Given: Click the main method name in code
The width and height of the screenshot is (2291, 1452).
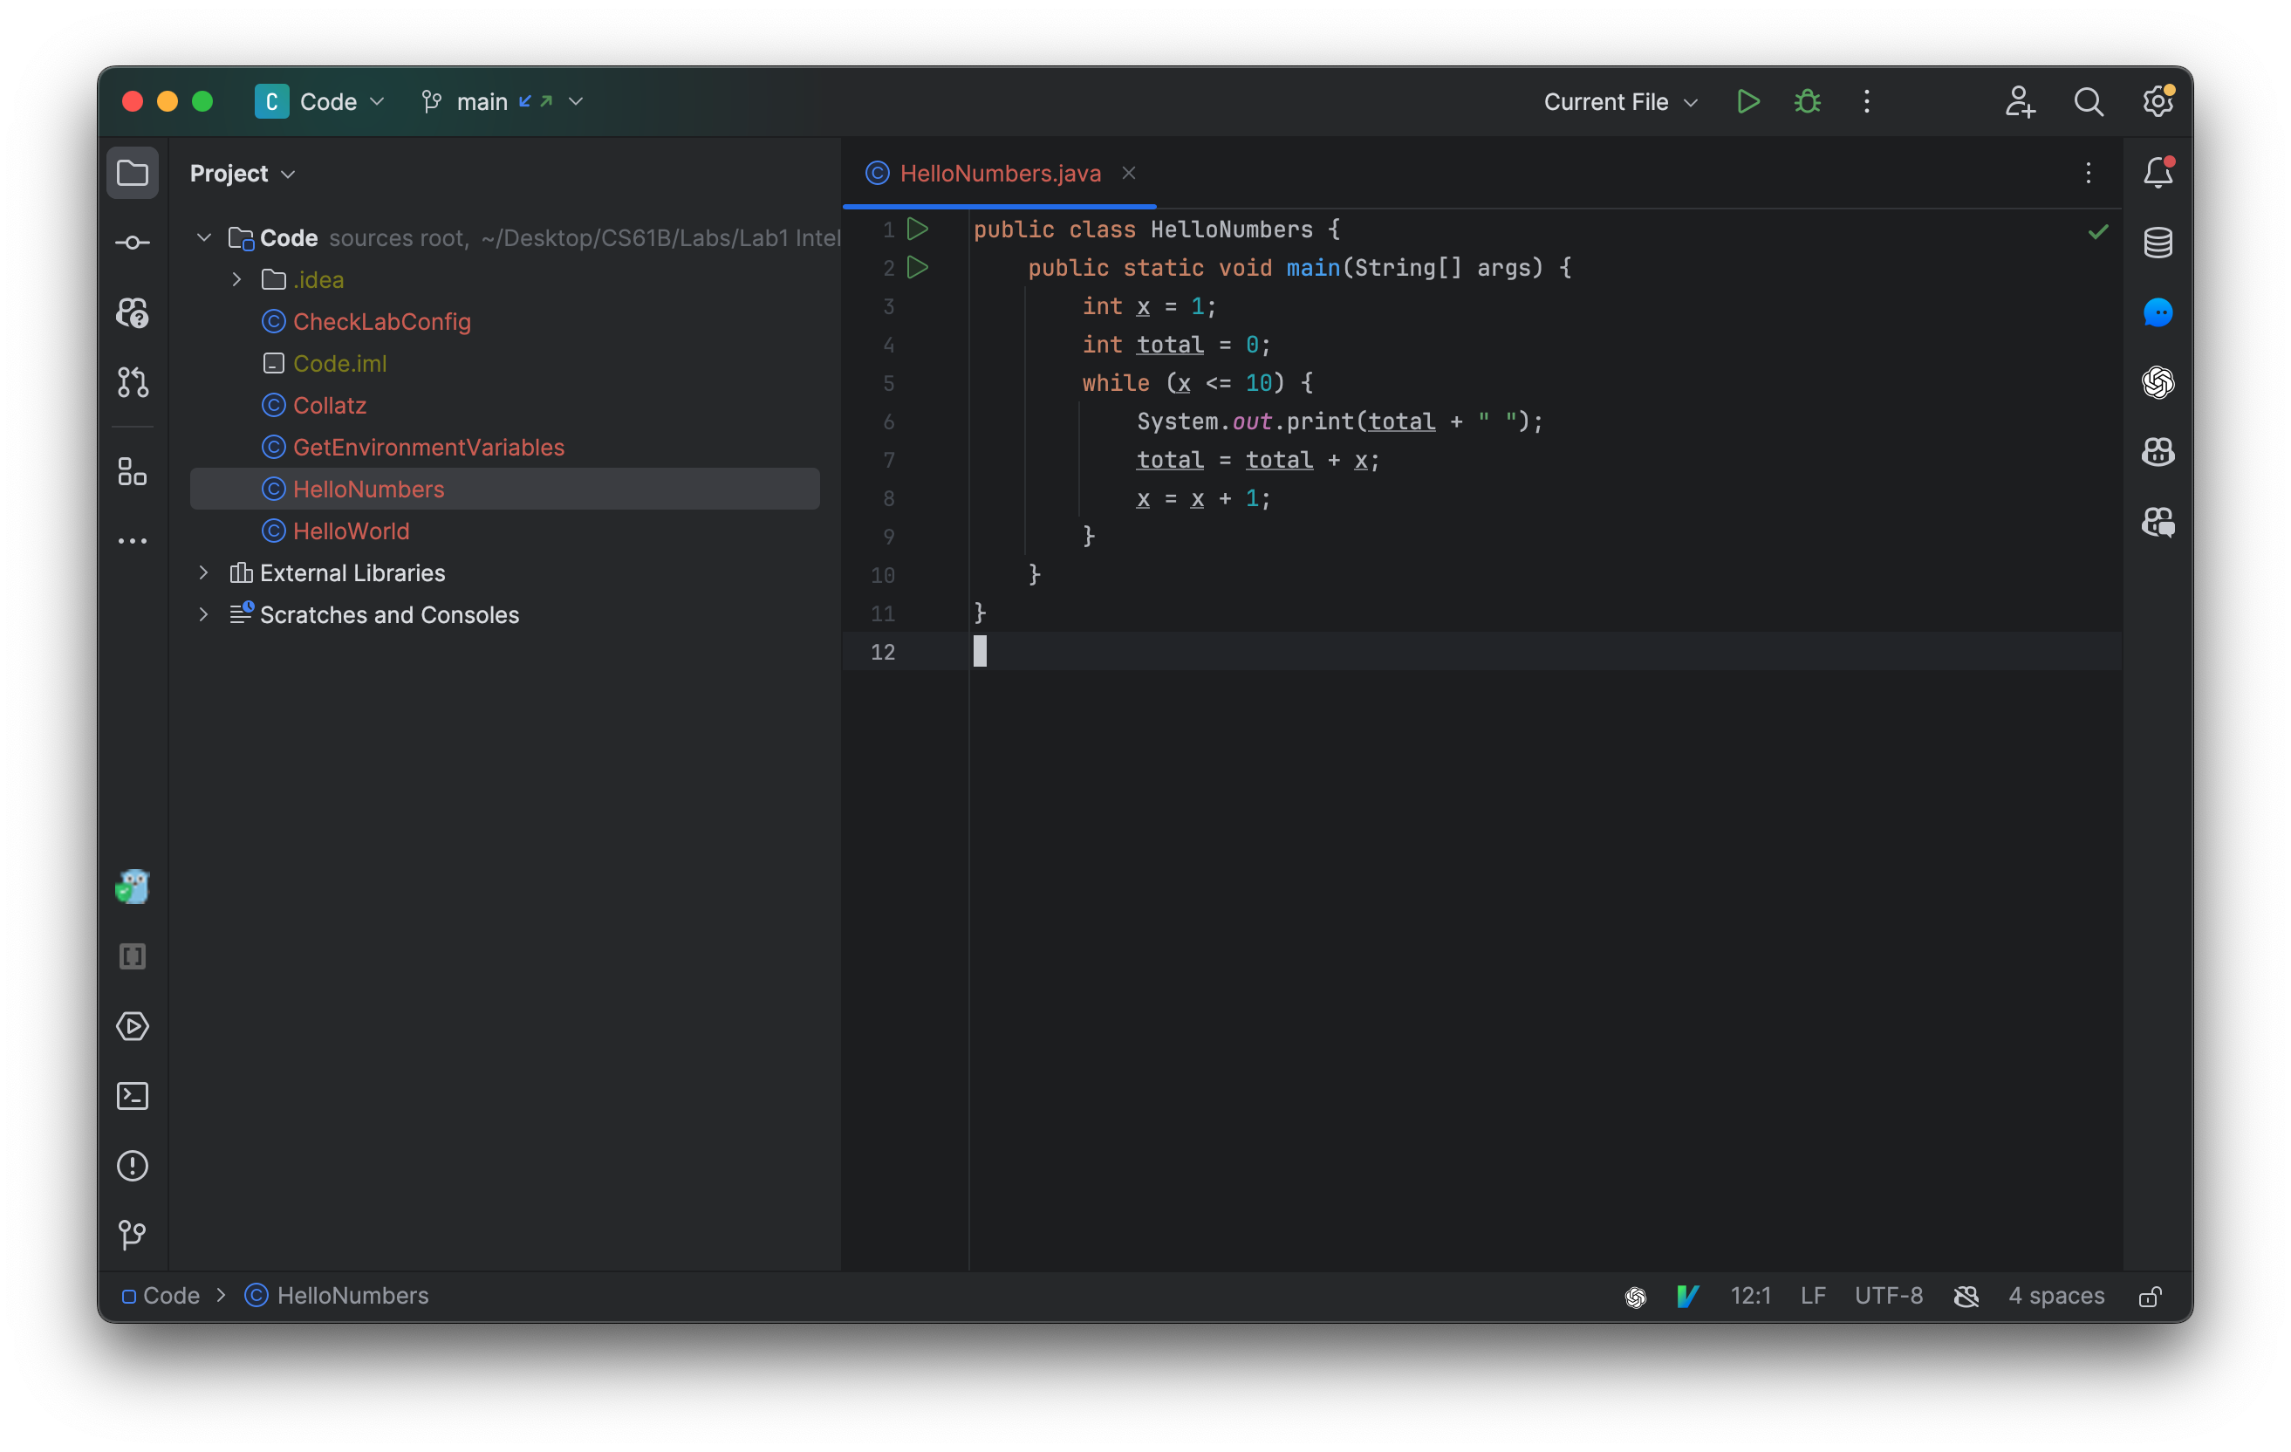Looking at the screenshot, I should [x=1313, y=267].
